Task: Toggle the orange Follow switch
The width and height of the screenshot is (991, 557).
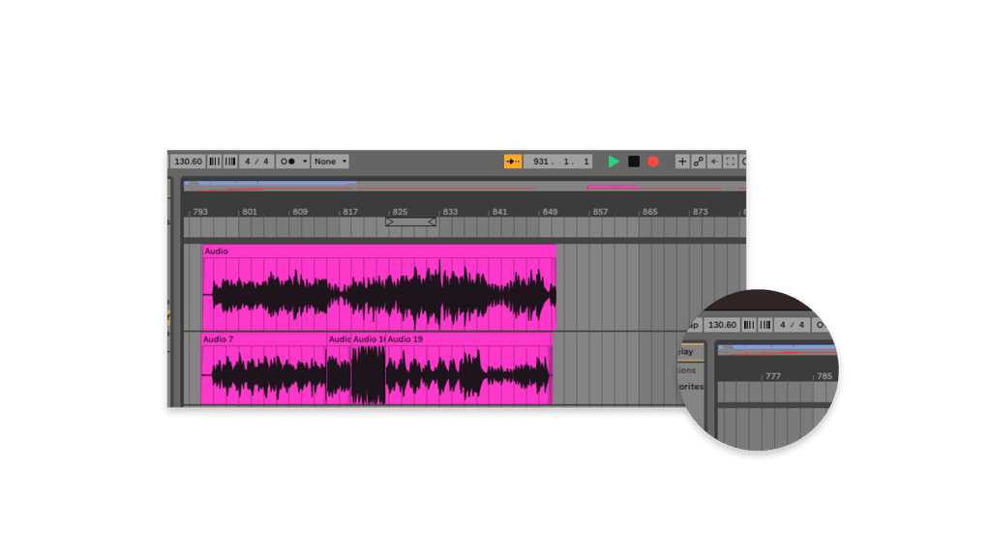Action: pyautogui.click(x=514, y=161)
